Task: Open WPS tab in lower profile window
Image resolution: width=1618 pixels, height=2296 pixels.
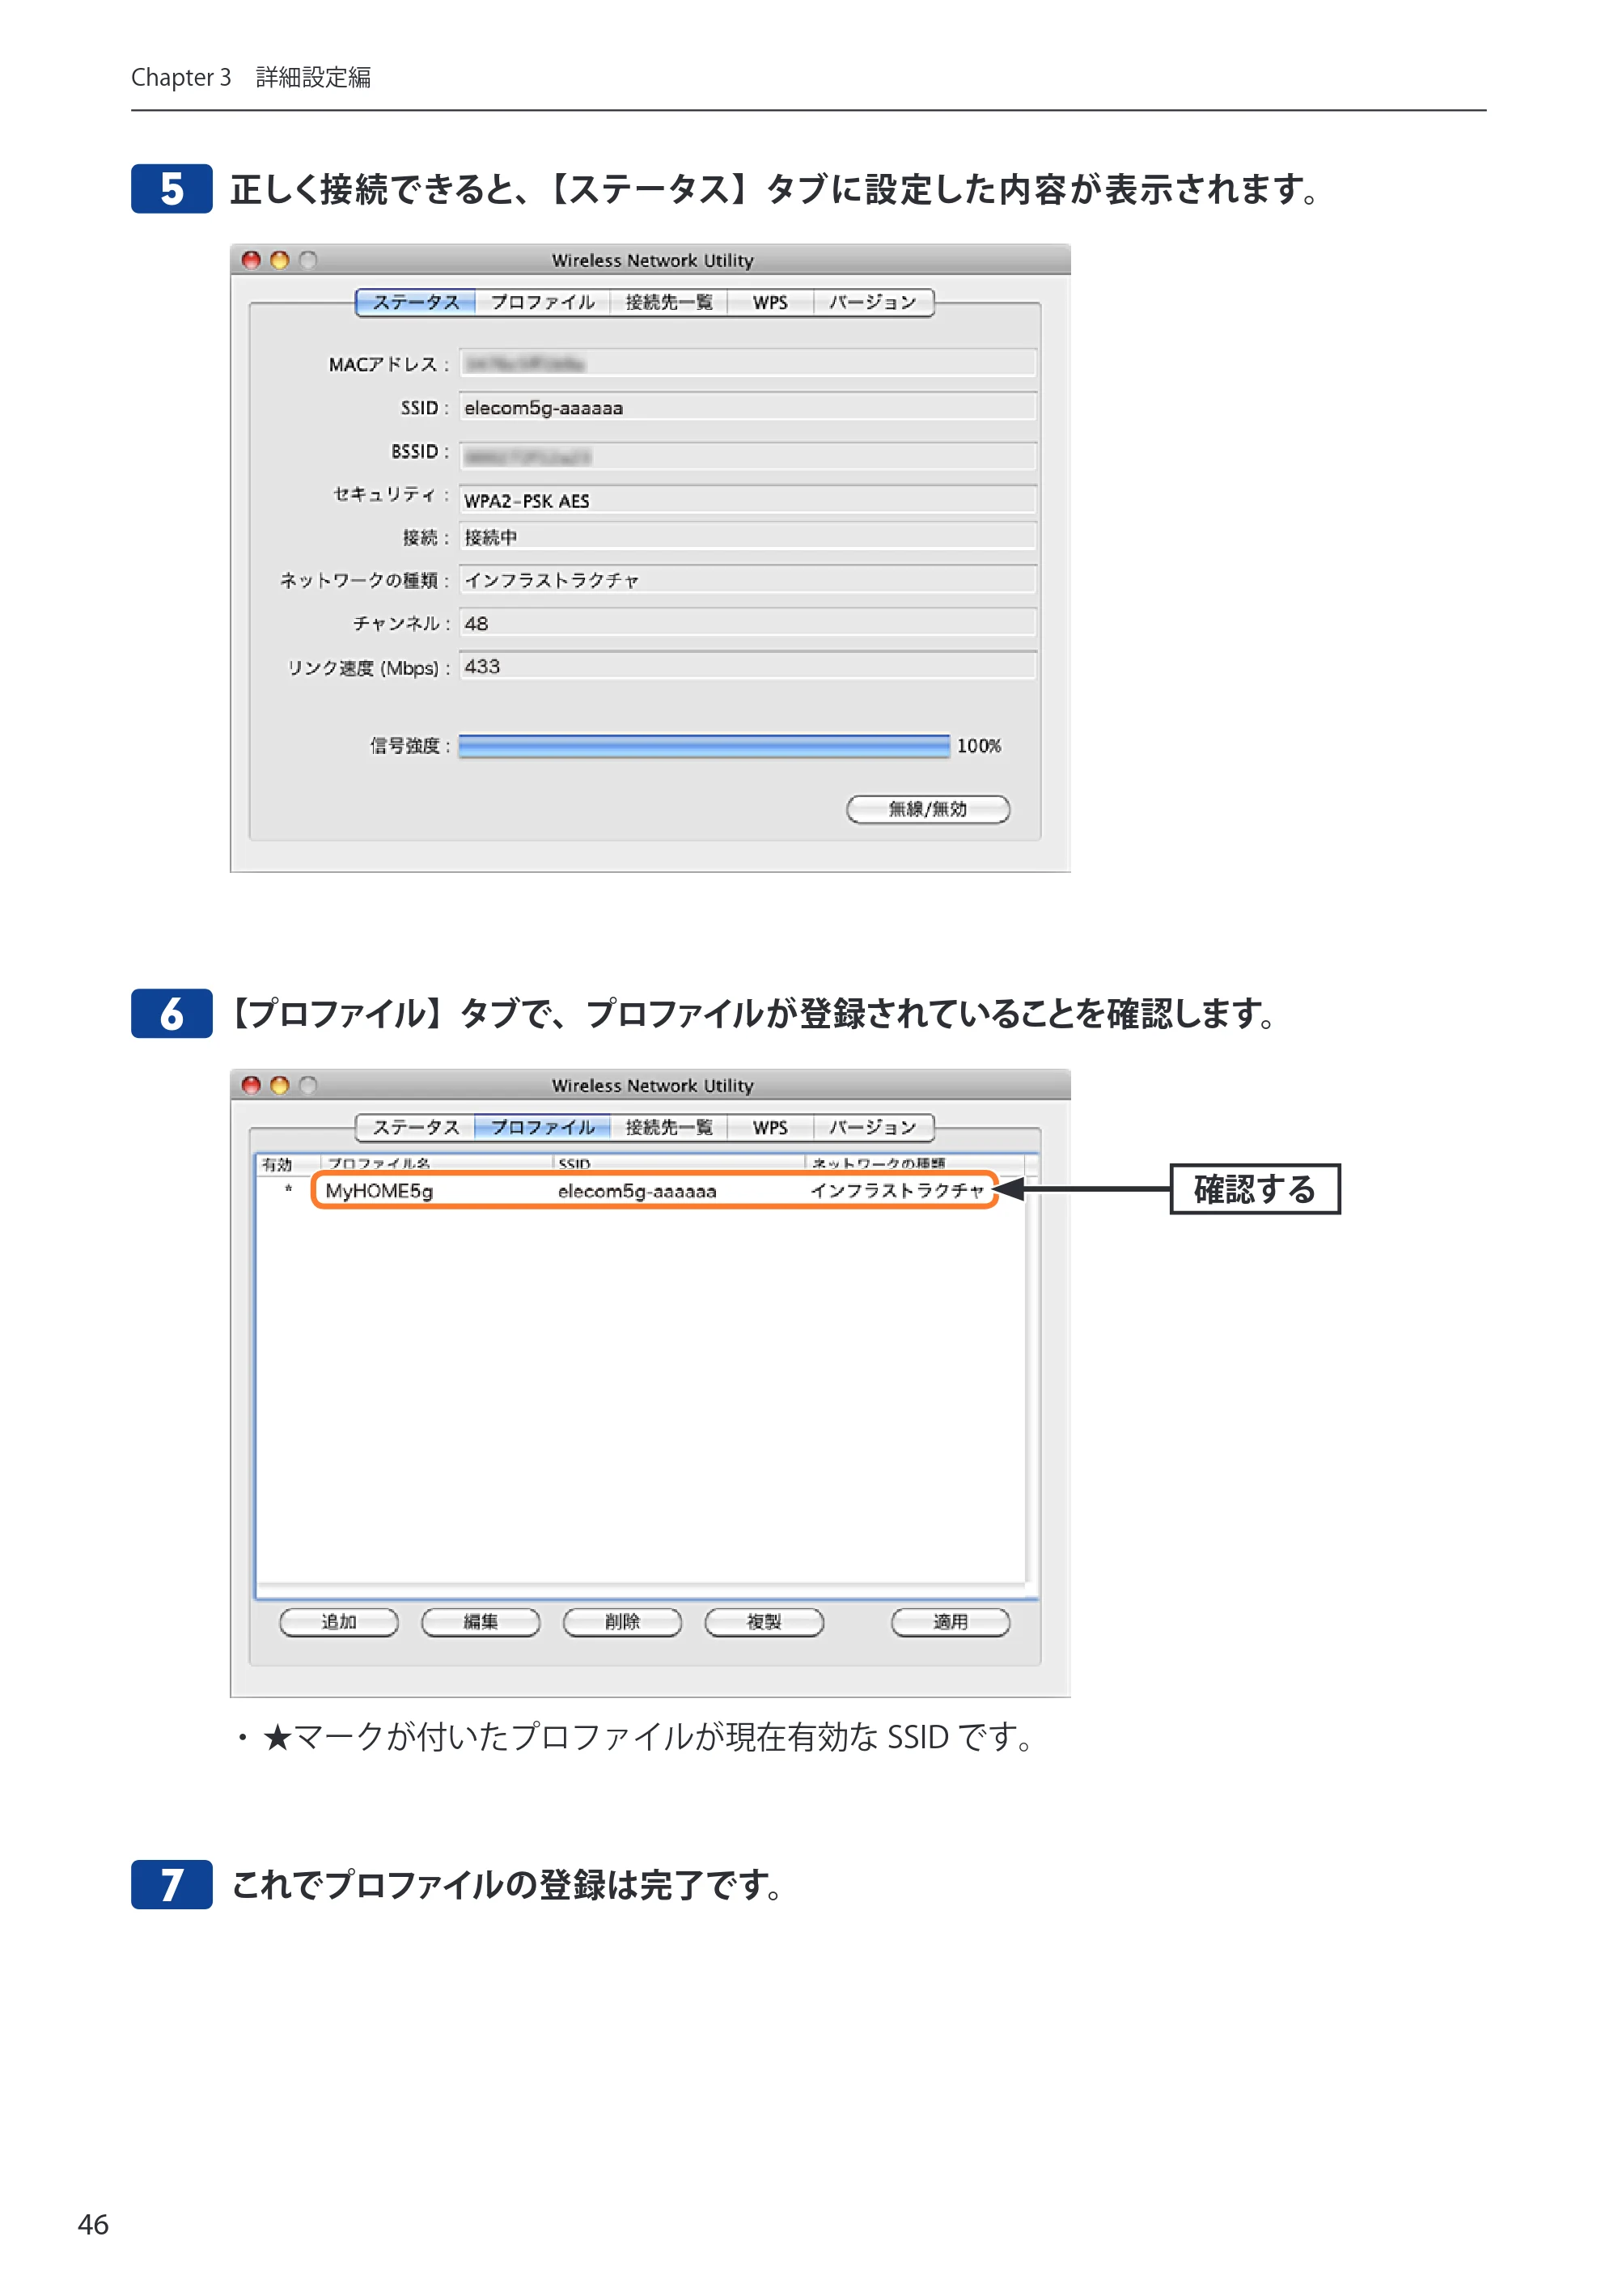Action: pos(770,1127)
